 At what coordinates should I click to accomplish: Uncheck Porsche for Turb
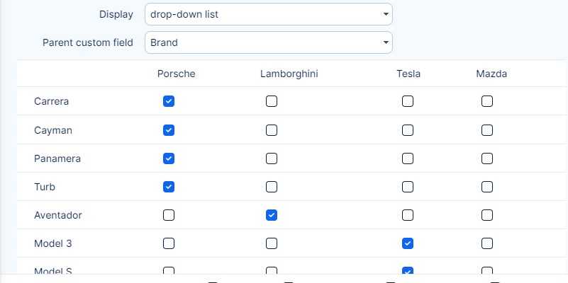[169, 187]
